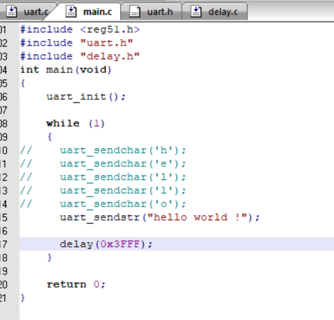Viewport: 334px width, 320px height.
Task: Click the closing brace of while loop
Action: (x=50, y=258)
